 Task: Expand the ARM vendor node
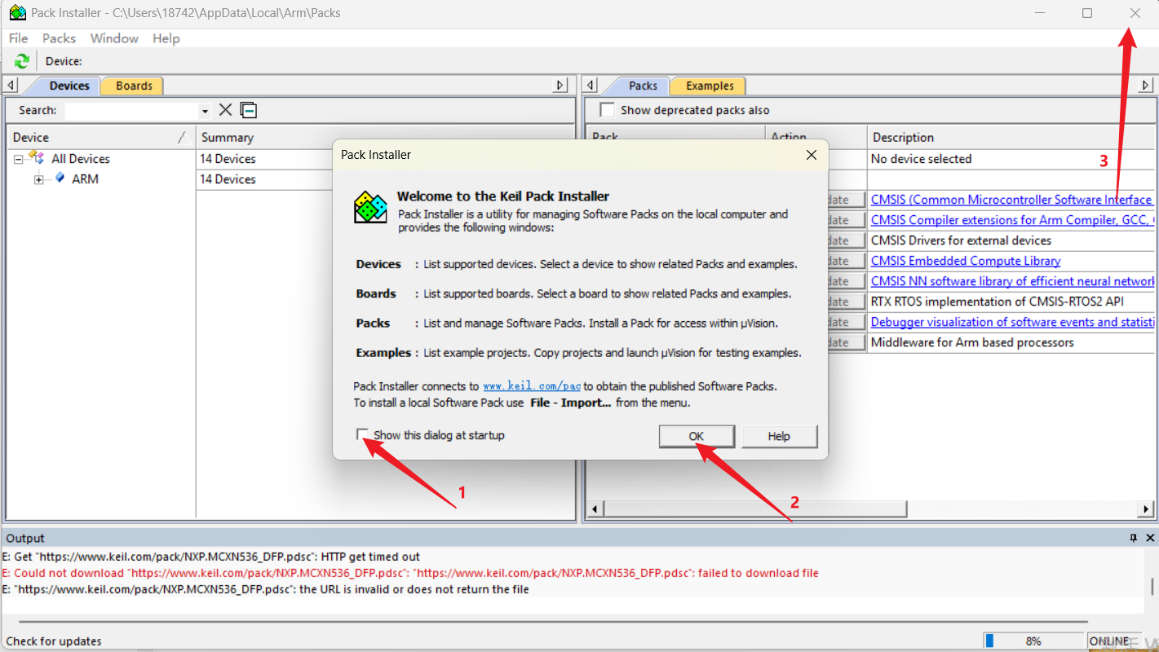click(38, 179)
